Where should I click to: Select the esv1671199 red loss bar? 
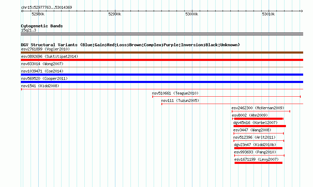pos(258,163)
